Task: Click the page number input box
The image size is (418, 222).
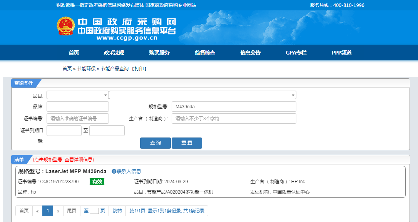Action: pyautogui.click(x=94, y=211)
